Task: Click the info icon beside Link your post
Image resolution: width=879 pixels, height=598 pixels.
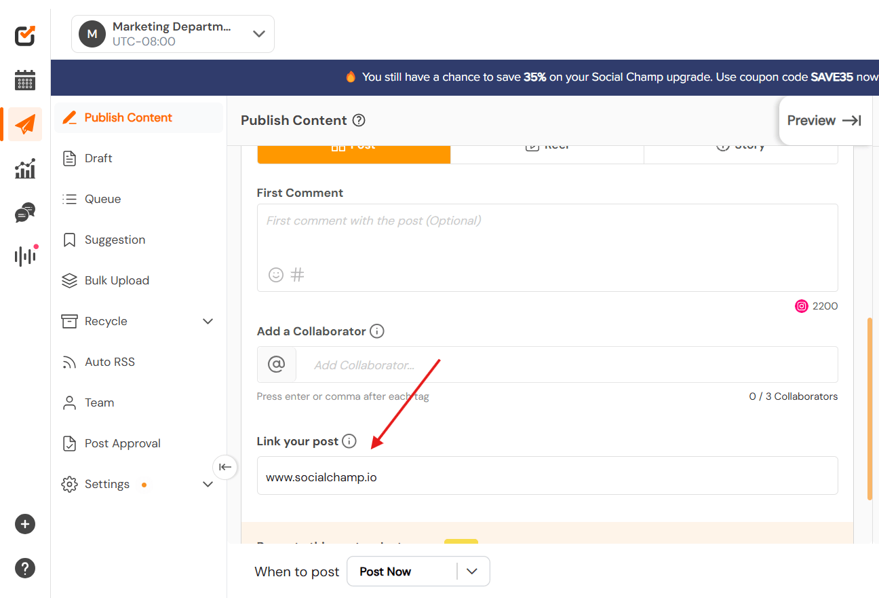Action: pos(349,441)
